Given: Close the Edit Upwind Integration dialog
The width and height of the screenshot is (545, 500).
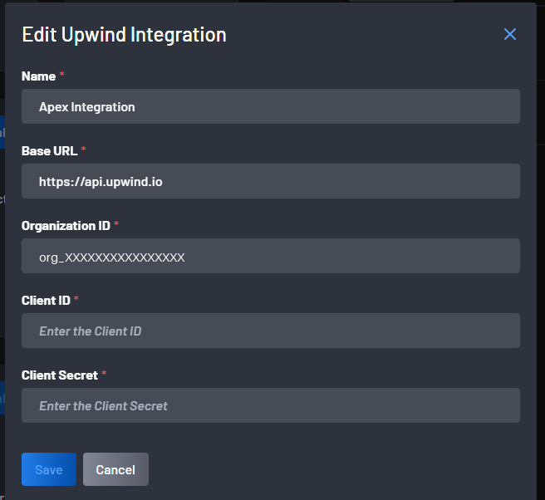Looking at the screenshot, I should click(510, 34).
